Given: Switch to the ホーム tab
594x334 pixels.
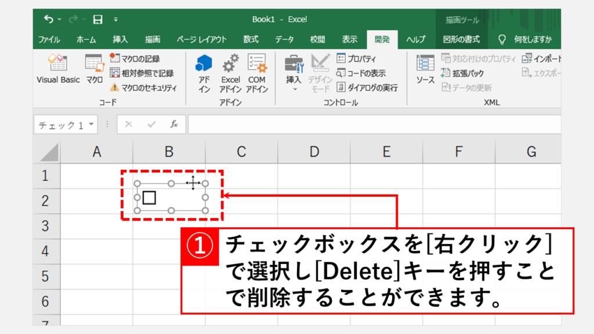Looking at the screenshot, I should coord(86,39).
